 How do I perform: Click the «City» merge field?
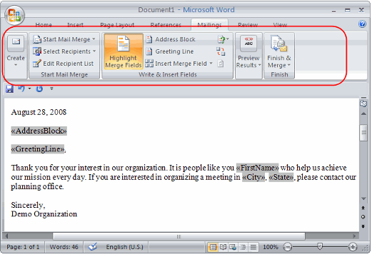[253, 177]
